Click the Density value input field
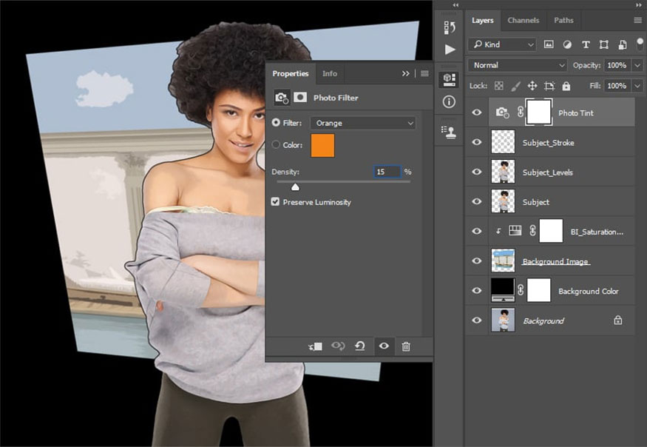The image size is (647, 447). [x=387, y=172]
